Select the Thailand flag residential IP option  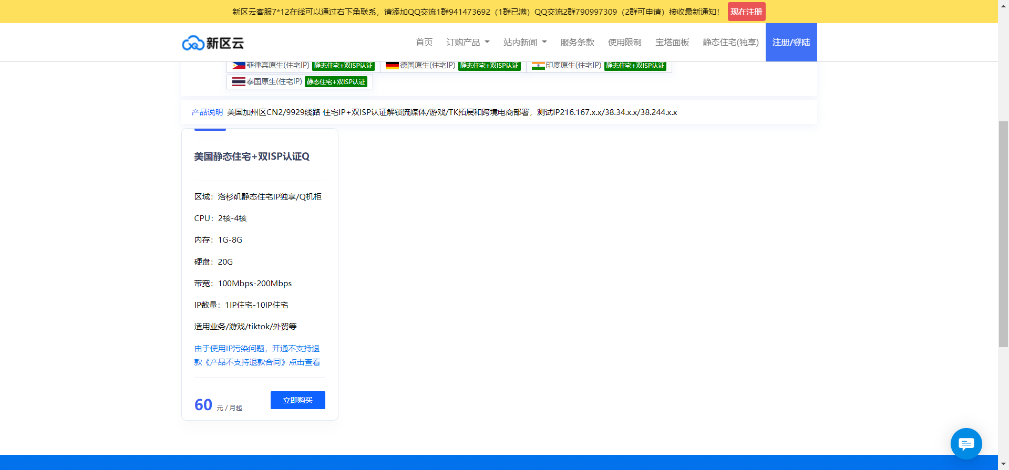click(268, 82)
